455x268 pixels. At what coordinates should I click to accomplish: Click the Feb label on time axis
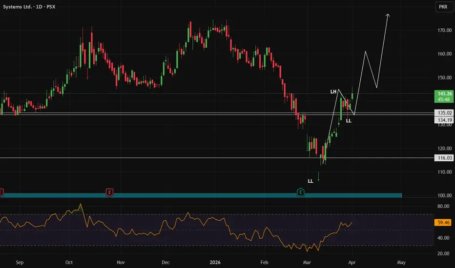[264, 262]
